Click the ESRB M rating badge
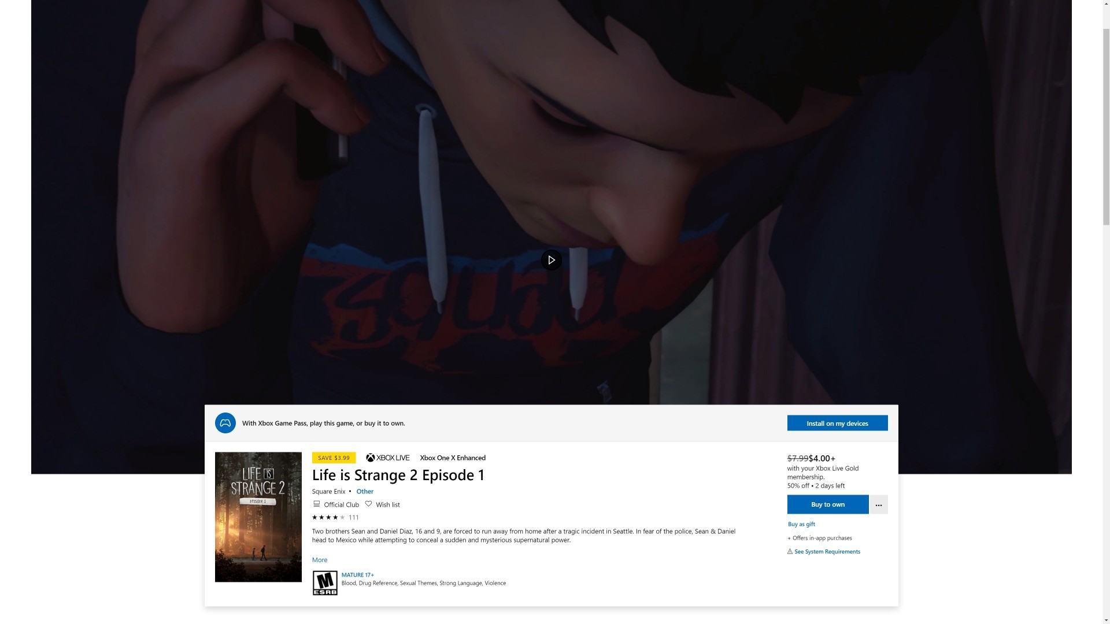1110x624 pixels. pyautogui.click(x=325, y=583)
